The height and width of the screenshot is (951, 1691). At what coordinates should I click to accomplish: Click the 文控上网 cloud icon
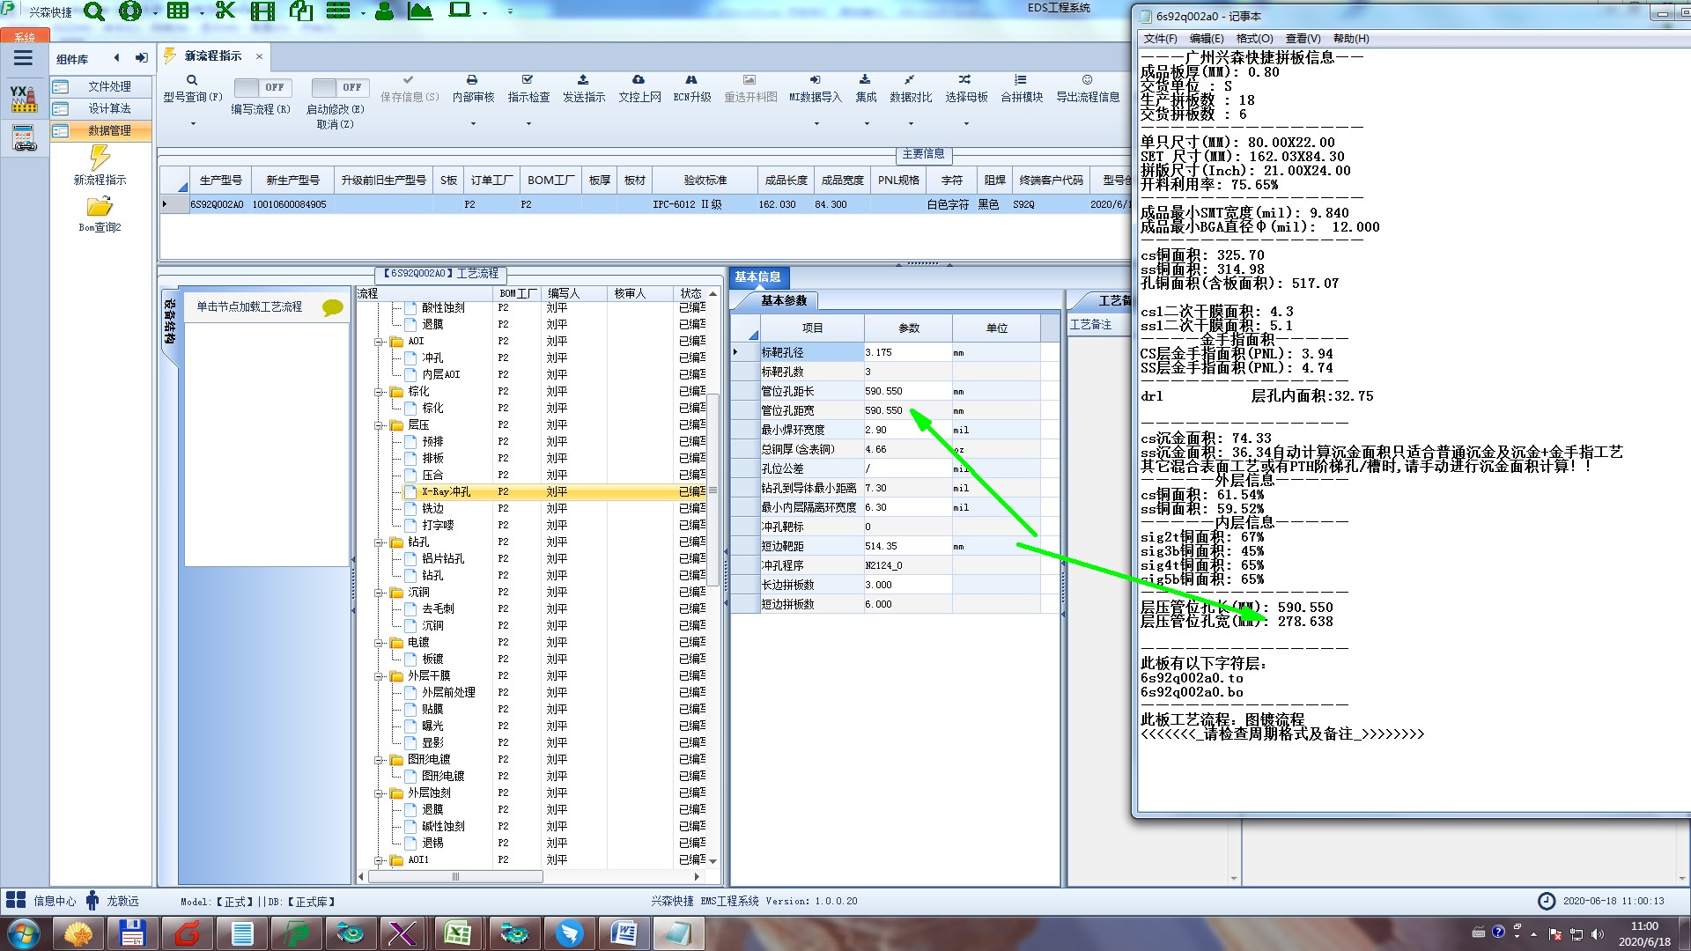click(639, 80)
